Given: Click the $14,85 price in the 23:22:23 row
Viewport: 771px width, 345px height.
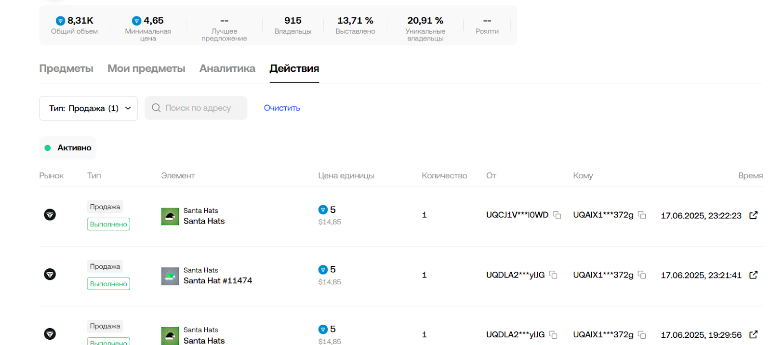Looking at the screenshot, I should point(330,222).
